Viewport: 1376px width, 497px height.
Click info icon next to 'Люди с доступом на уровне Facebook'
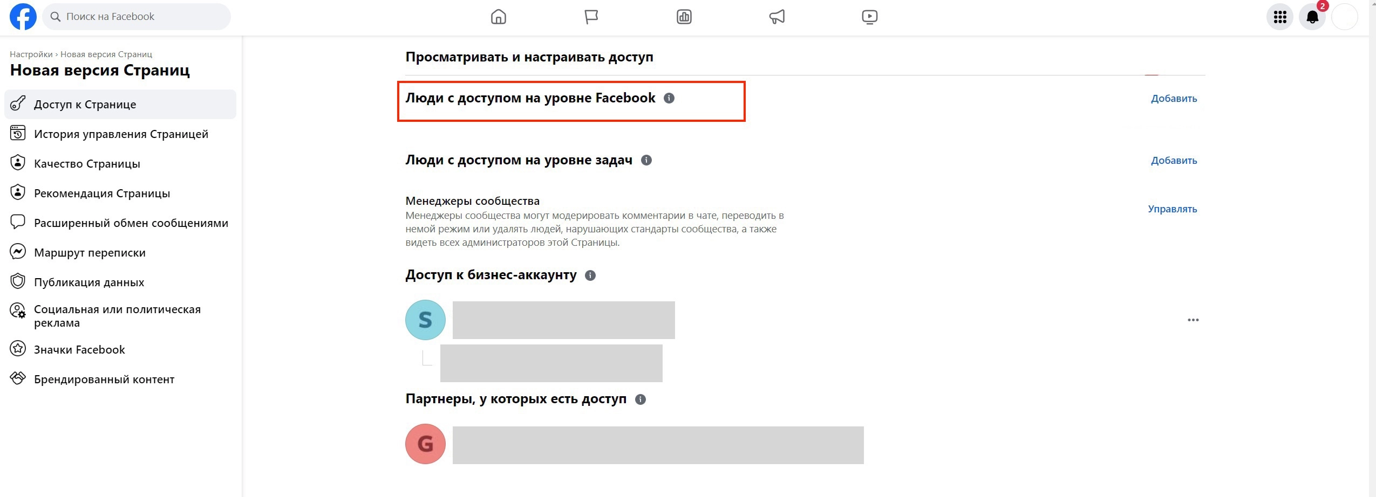[x=669, y=98]
